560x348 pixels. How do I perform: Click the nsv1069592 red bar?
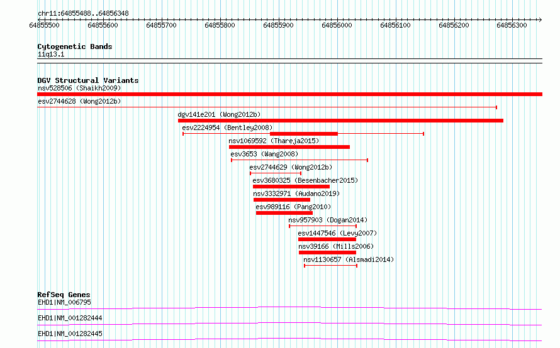(289, 147)
